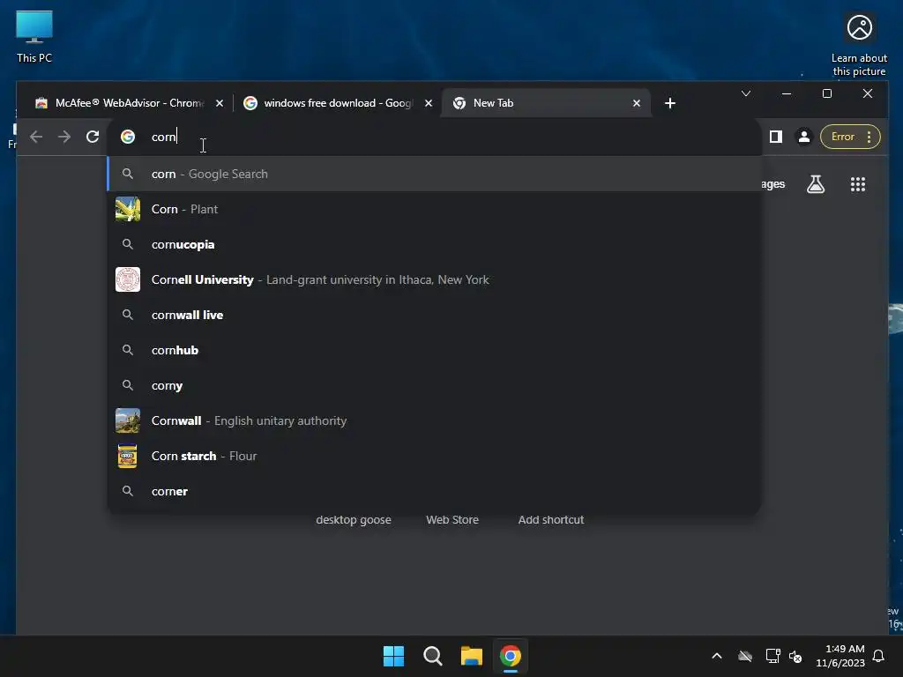Open the Chrome profile avatar
903x677 pixels.
point(804,137)
